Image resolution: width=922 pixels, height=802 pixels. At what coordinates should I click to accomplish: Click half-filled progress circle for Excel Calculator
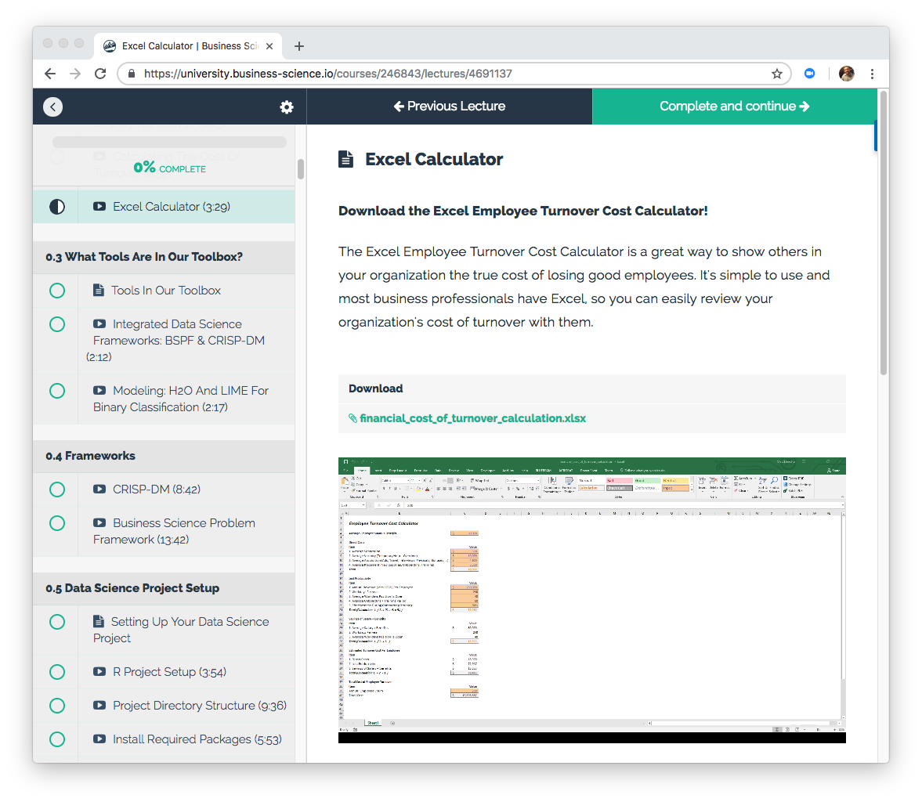click(x=57, y=207)
